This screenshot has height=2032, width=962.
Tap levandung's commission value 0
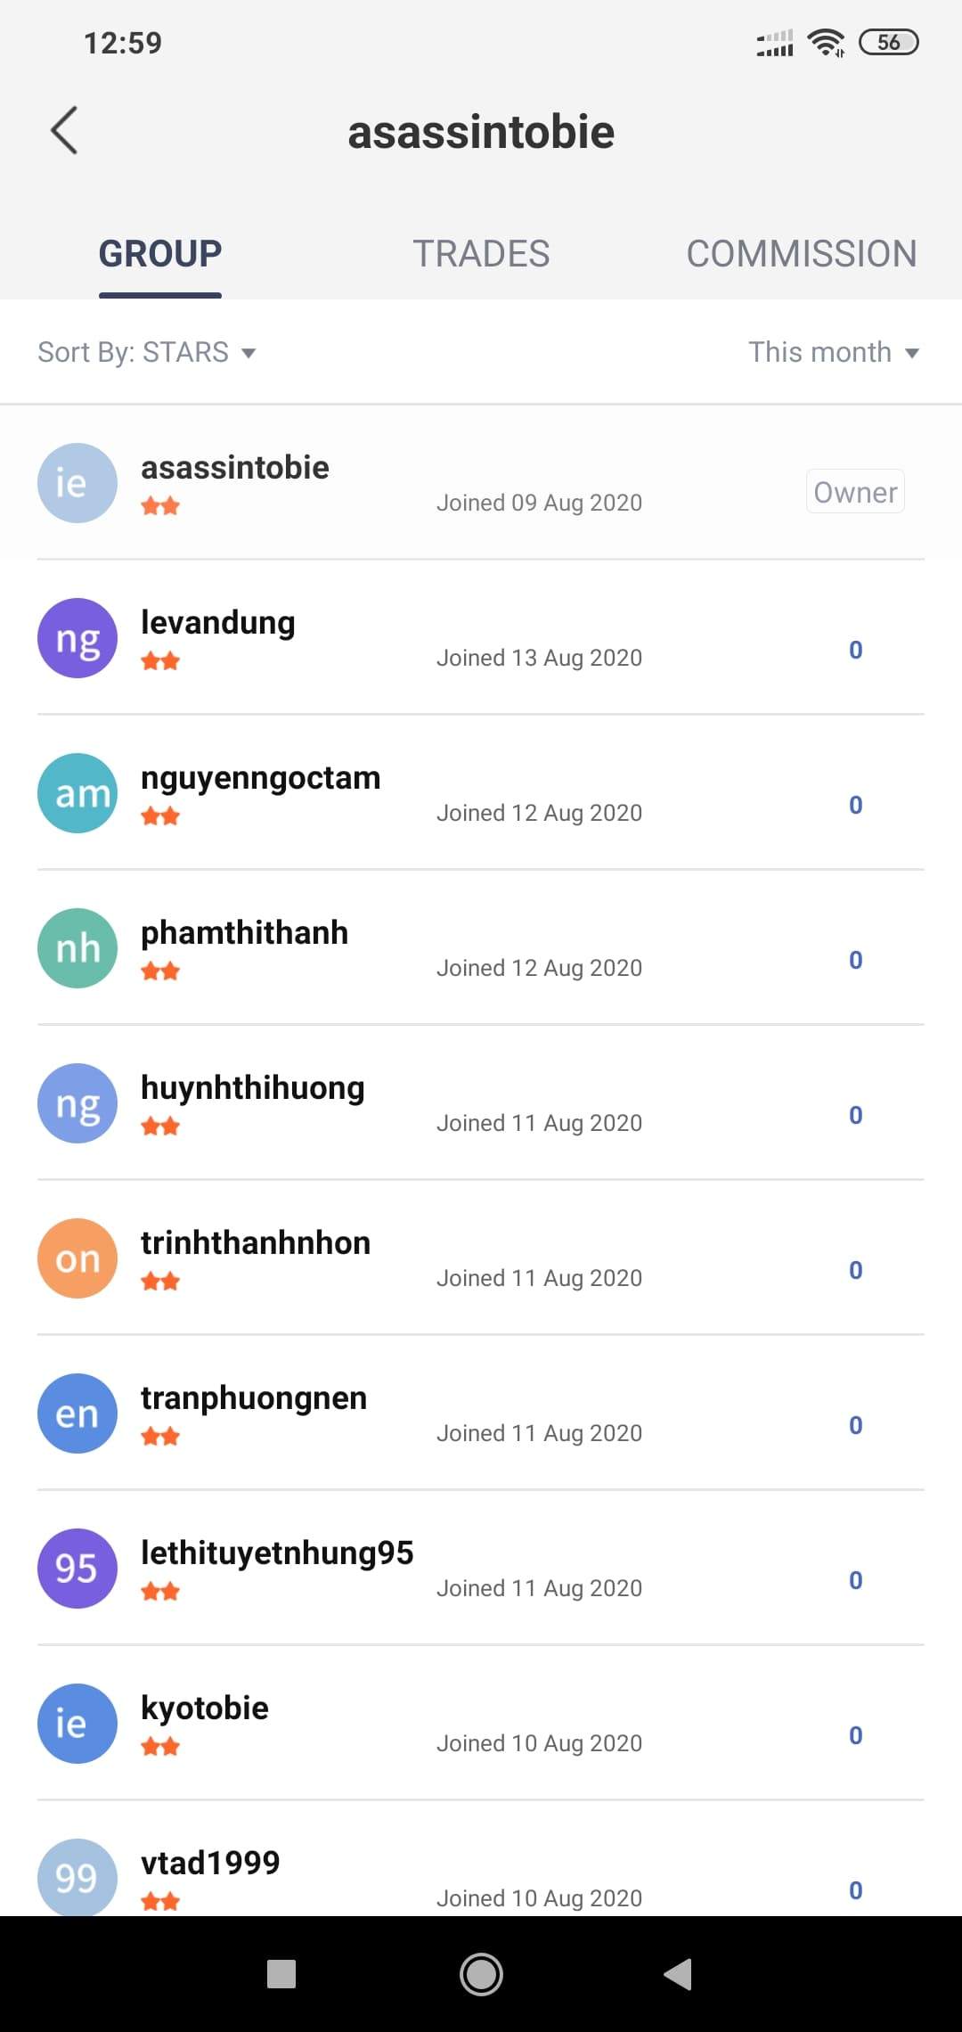tap(855, 650)
